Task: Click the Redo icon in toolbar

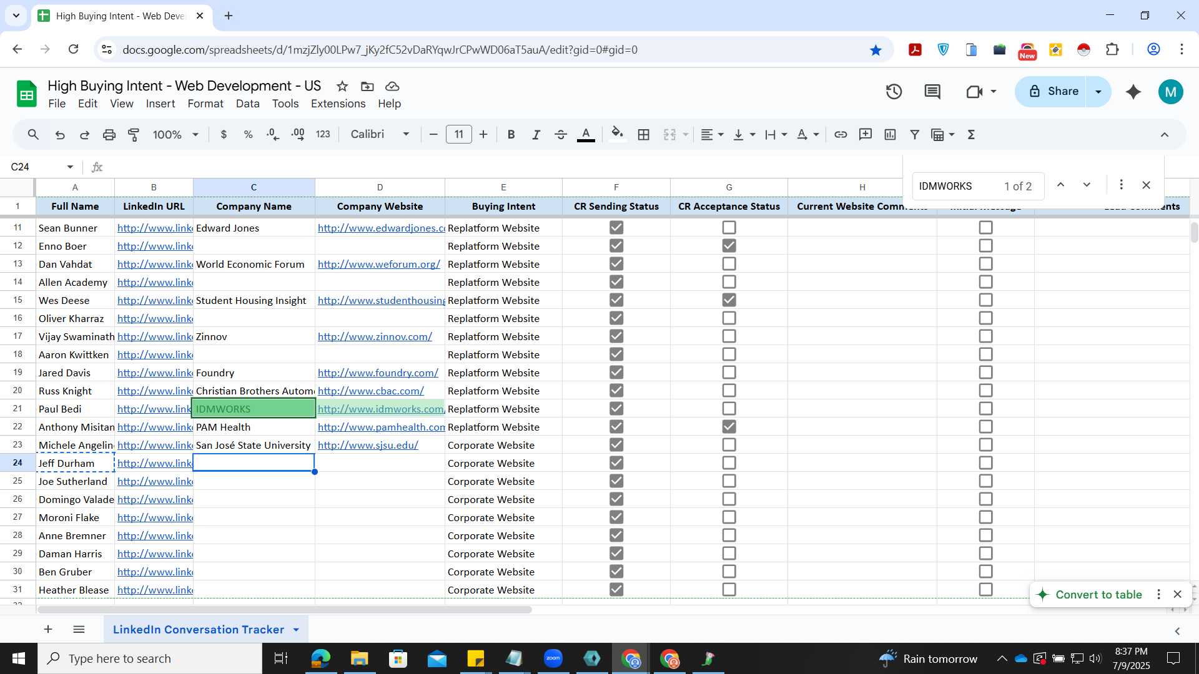Action: coord(84,135)
